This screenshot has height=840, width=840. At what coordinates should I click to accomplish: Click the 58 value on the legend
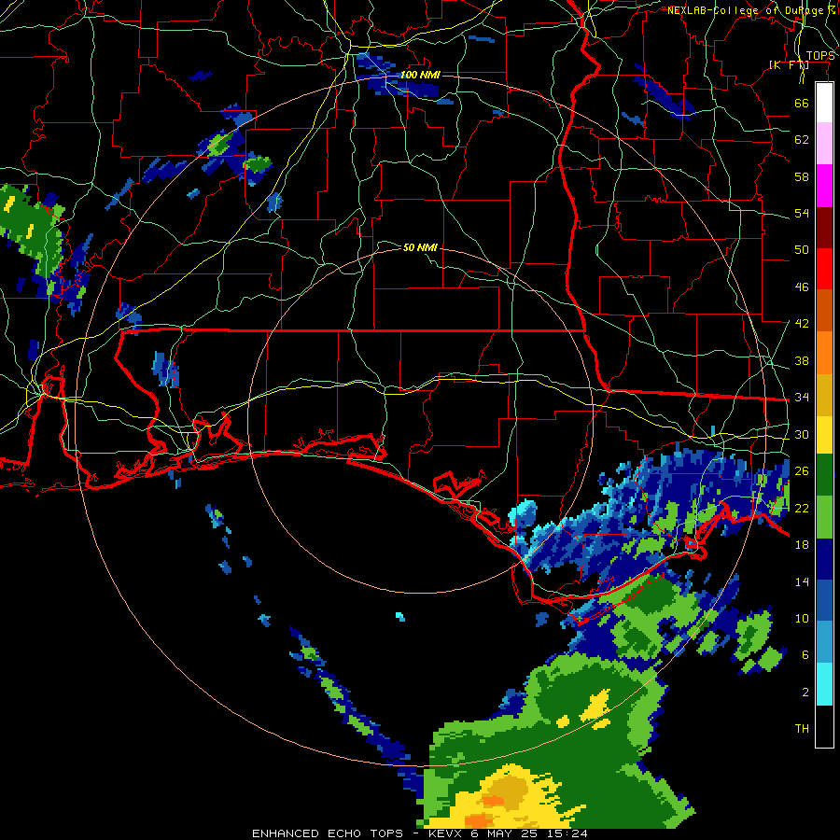tap(802, 176)
